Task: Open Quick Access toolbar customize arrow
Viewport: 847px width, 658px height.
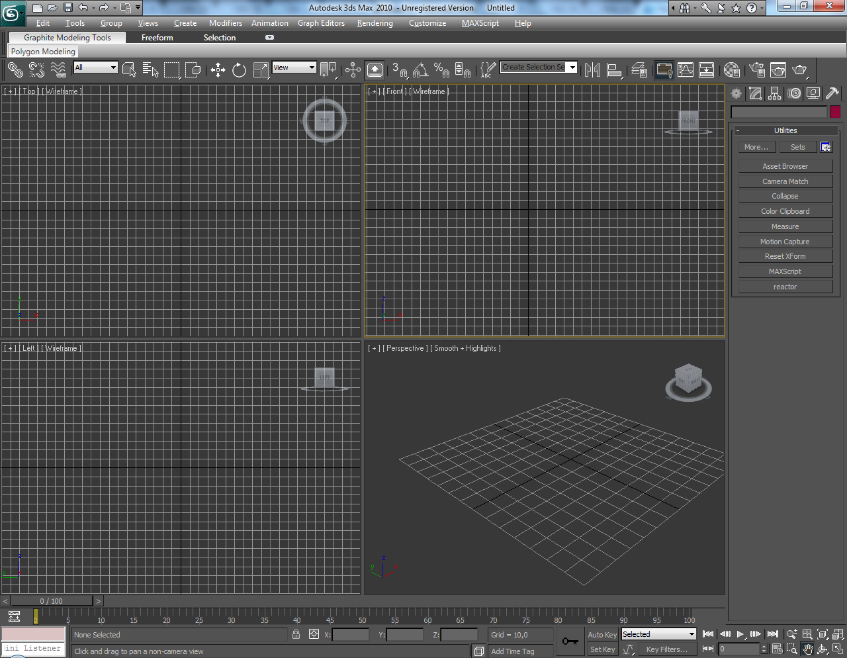Action: [138, 8]
